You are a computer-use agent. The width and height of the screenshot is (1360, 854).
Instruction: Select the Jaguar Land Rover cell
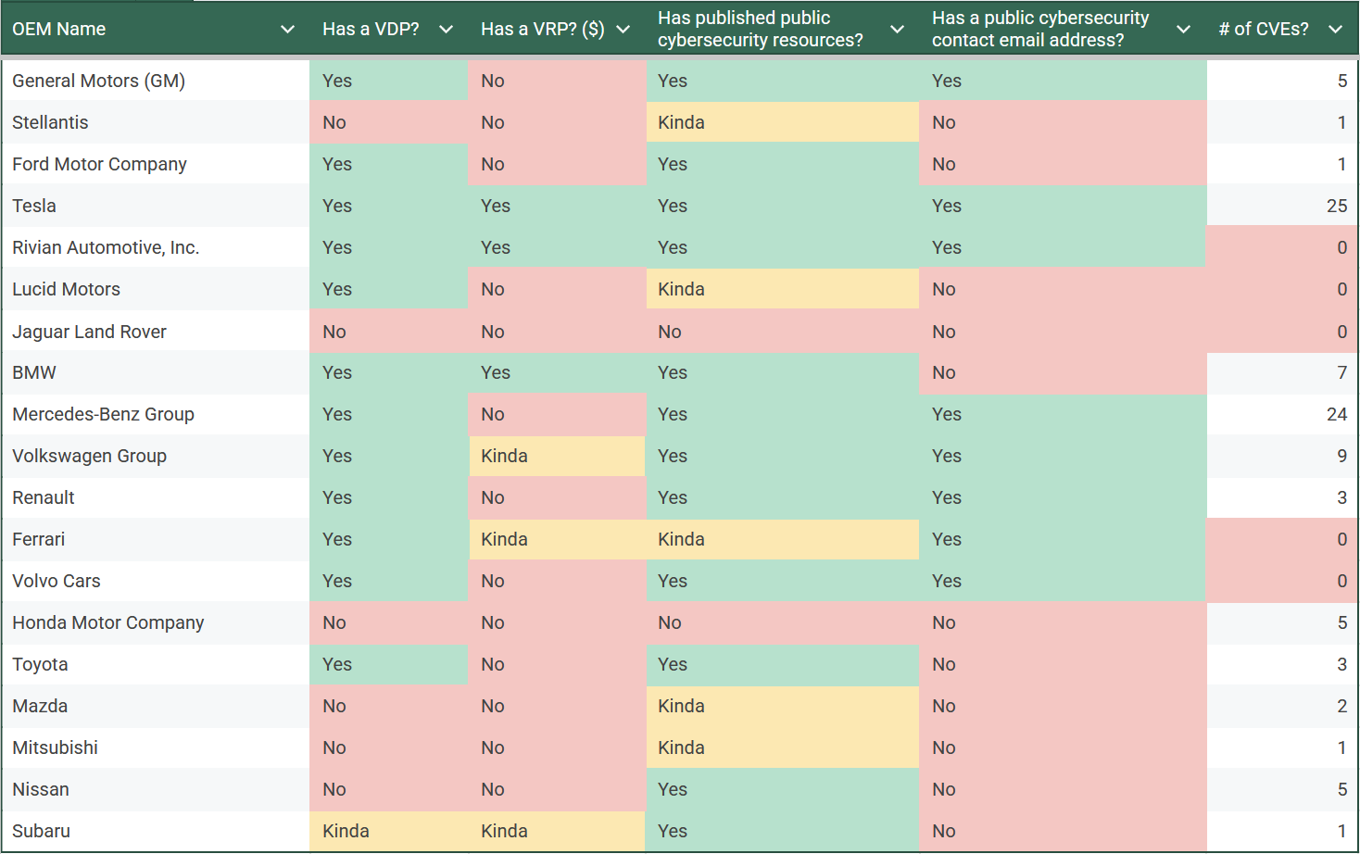click(x=156, y=332)
